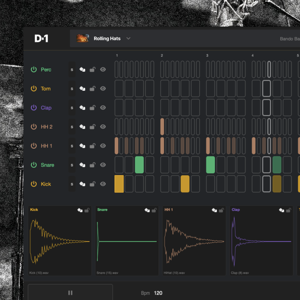Randomize the HH 1 sample with dice icon
Image resolution: width=300 pixels, height=300 pixels.
click(214, 210)
